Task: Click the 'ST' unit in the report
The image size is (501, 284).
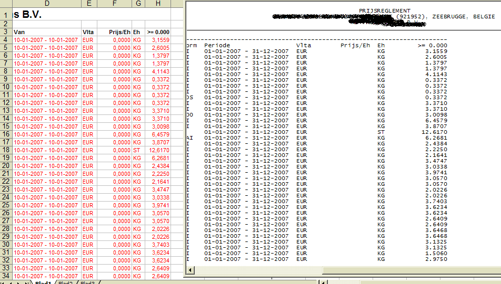Action: (381, 132)
